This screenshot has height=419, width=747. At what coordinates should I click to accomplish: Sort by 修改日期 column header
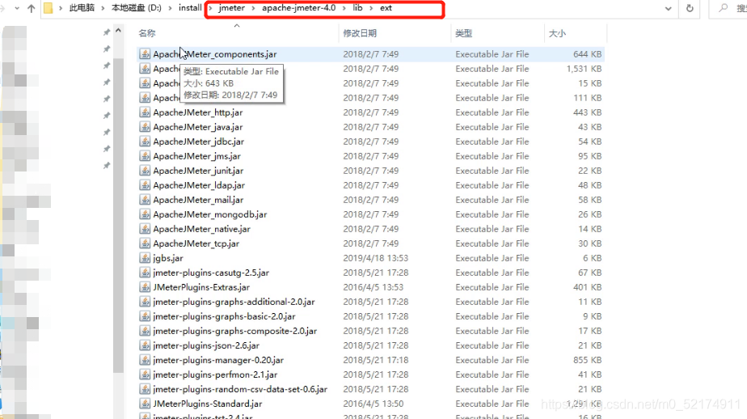coord(360,33)
